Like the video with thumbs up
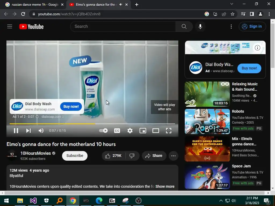 (x=114, y=156)
